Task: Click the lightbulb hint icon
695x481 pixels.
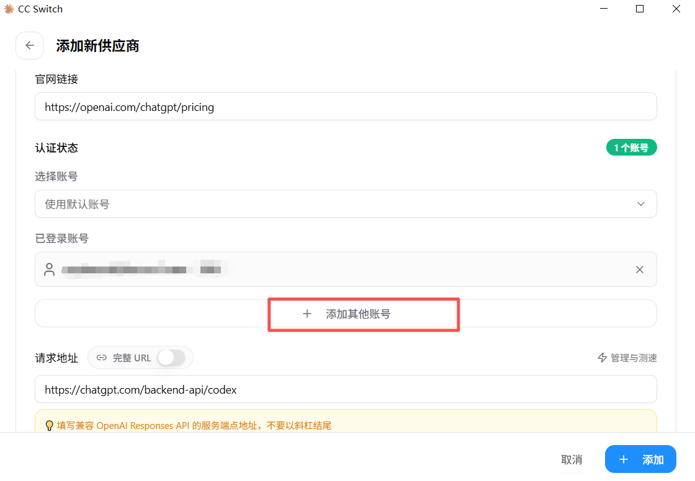Action: click(x=49, y=426)
